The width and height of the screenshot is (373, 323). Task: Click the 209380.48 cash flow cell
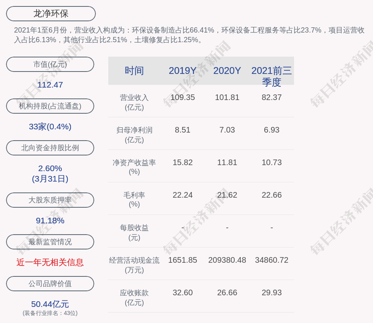pyautogui.click(x=227, y=260)
